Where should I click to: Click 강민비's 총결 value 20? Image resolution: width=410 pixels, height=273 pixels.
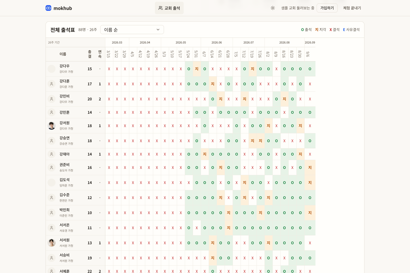click(90, 99)
